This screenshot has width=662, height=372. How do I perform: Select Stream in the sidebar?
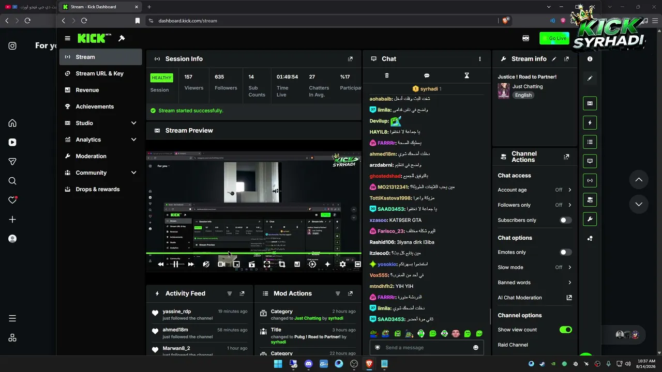(x=101, y=57)
